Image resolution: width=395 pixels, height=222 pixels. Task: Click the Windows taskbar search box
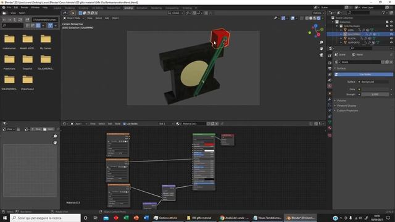(x=45, y=218)
